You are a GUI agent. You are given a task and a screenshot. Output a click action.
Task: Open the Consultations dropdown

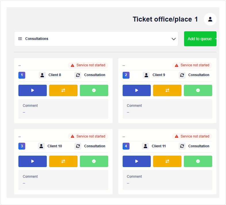click(96, 39)
